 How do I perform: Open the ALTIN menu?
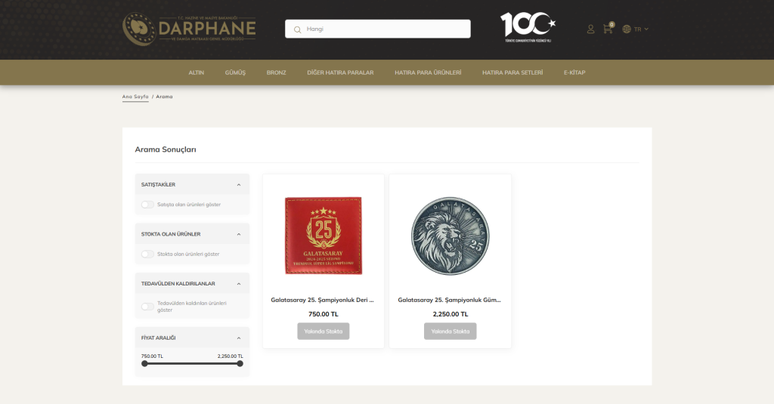pos(196,72)
